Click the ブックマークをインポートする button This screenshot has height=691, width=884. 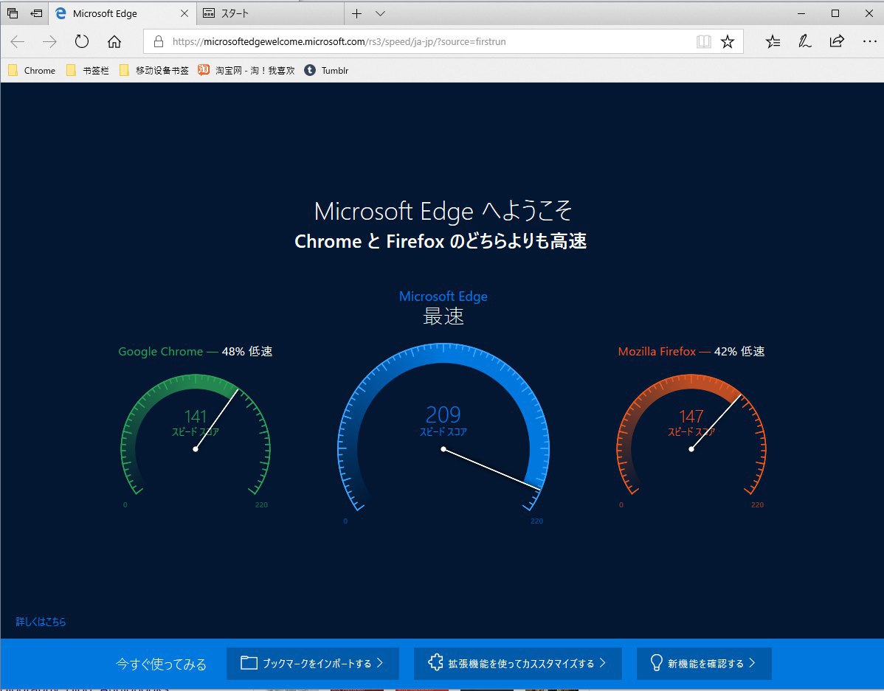tap(313, 664)
